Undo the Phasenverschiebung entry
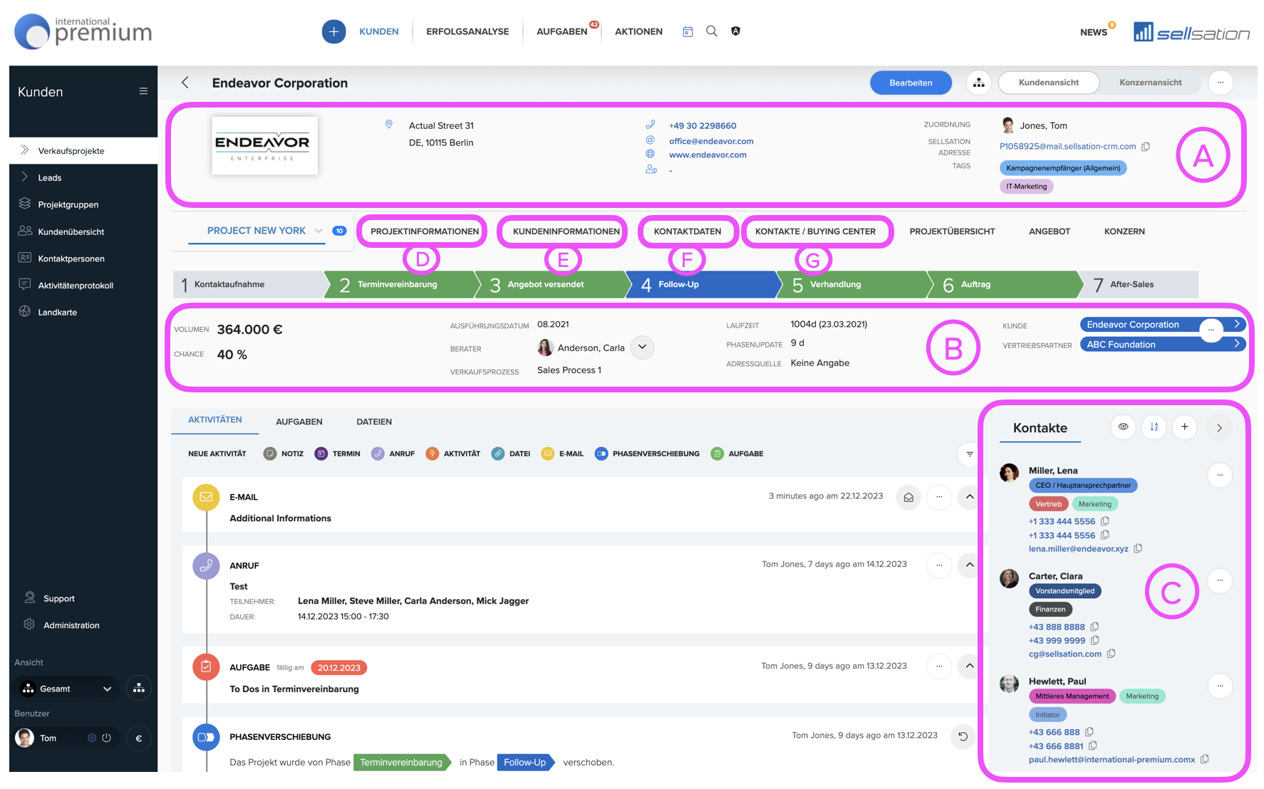Screen dimensions: 1264x789 tap(963, 736)
